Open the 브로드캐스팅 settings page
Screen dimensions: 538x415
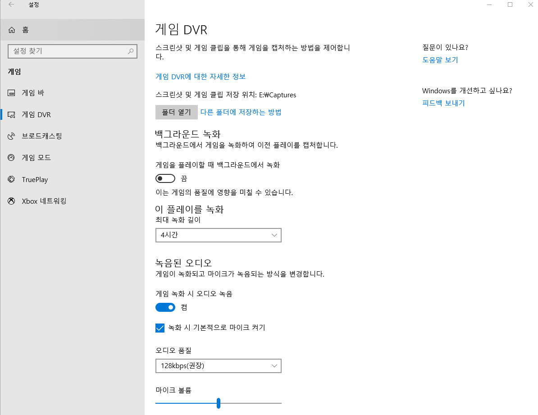[x=73, y=136]
